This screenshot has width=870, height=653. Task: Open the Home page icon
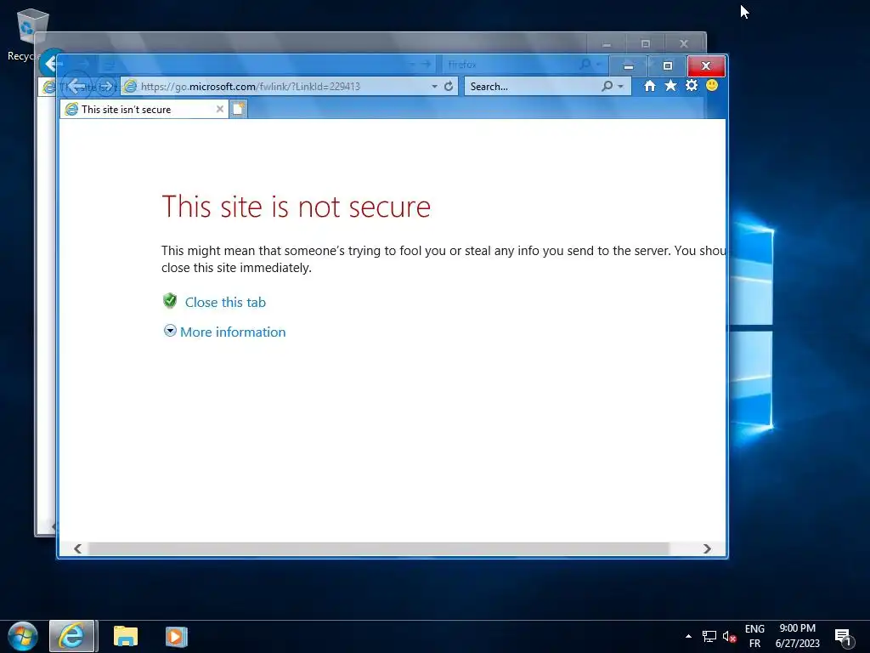[x=650, y=86]
